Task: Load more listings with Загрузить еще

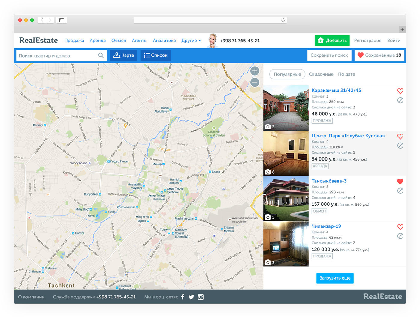Action: pos(335,278)
